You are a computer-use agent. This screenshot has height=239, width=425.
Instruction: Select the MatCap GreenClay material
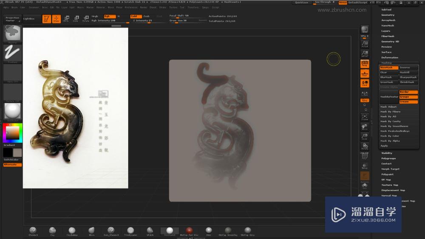(x=228, y=231)
